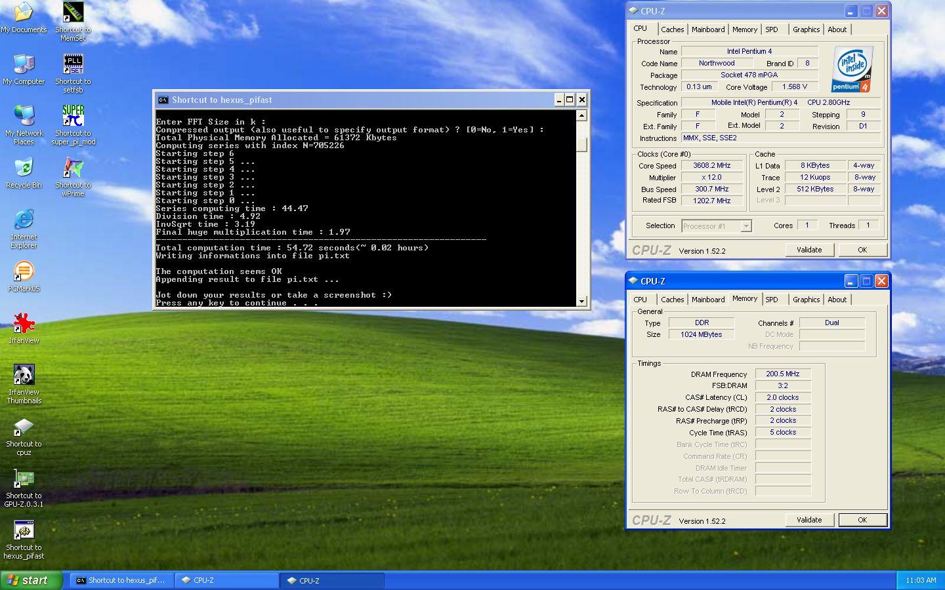This screenshot has width=945, height=590.
Task: Click Total computation time line in console
Action: click(292, 248)
